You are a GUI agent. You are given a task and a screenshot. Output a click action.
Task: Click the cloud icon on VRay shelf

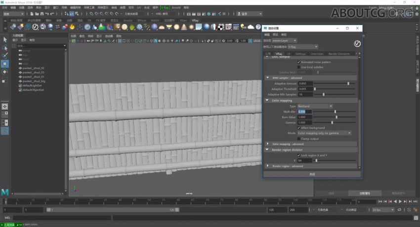251,27
